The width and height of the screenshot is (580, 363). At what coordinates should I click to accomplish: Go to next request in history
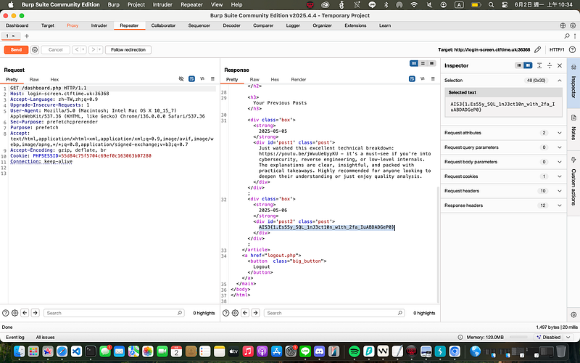tap(93, 49)
